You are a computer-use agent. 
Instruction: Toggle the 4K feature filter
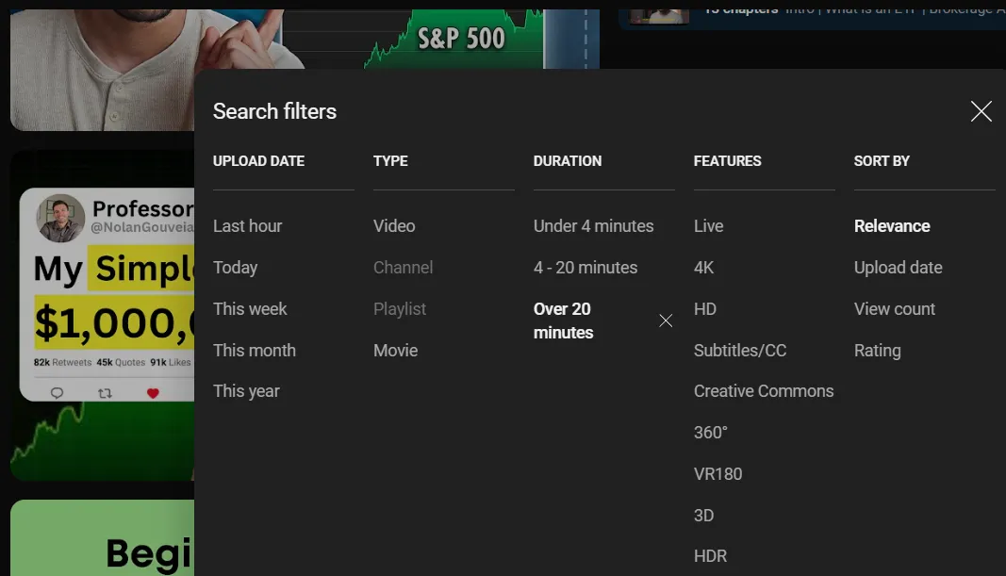[703, 268]
